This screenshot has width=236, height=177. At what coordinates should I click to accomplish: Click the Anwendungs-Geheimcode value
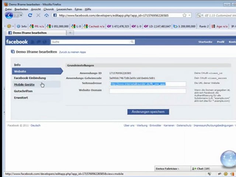[x=132, y=78]
